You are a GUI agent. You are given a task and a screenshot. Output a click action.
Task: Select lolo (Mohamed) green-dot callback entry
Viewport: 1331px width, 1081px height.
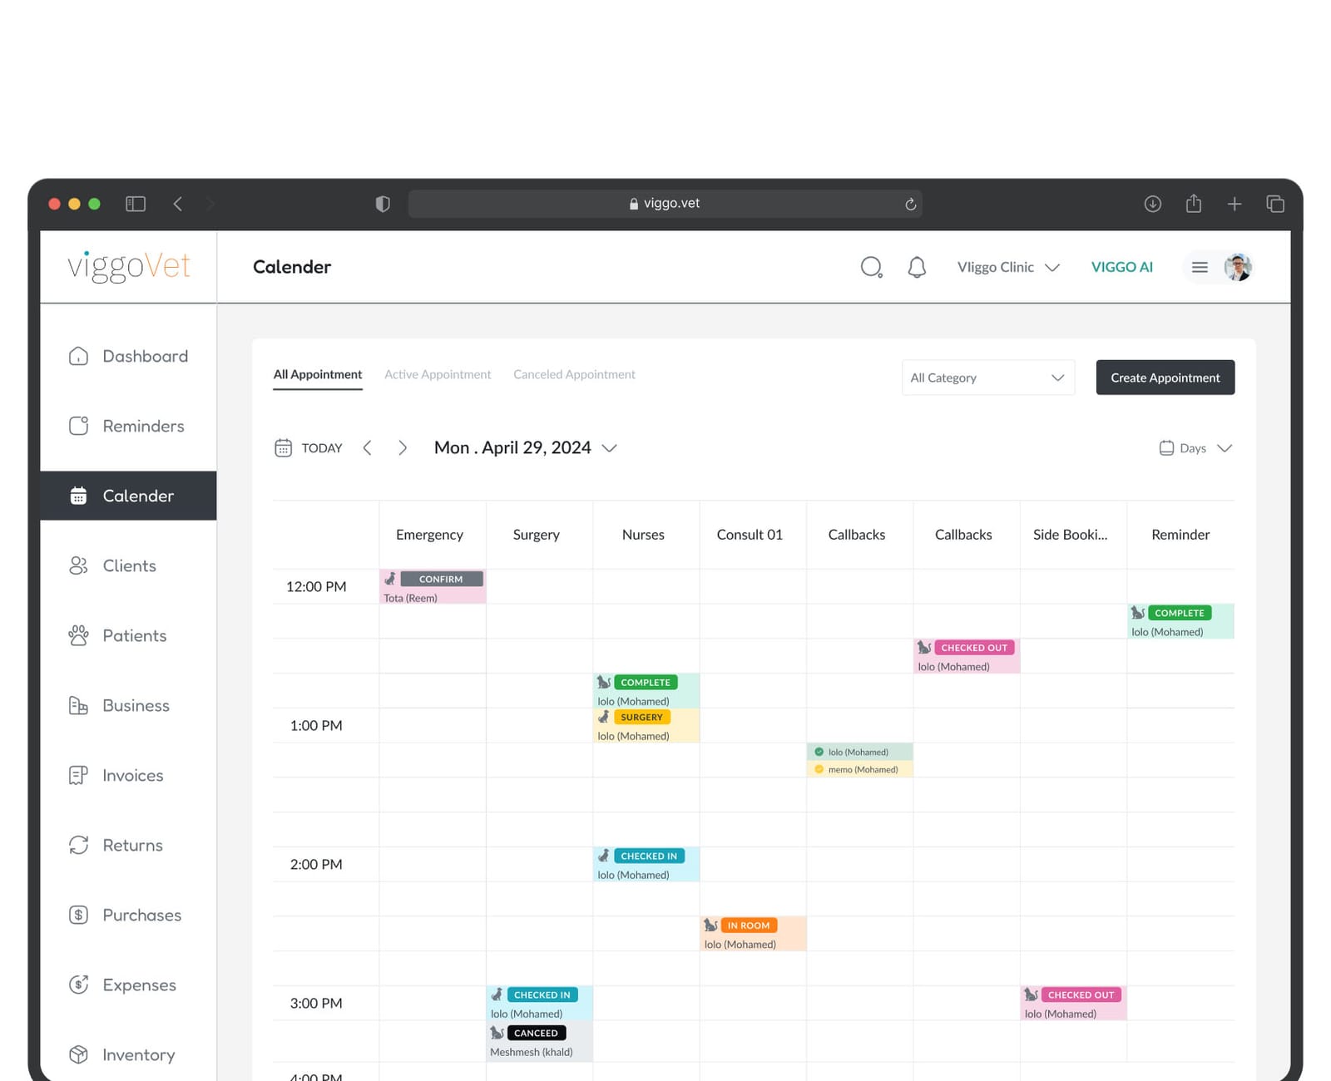click(859, 752)
